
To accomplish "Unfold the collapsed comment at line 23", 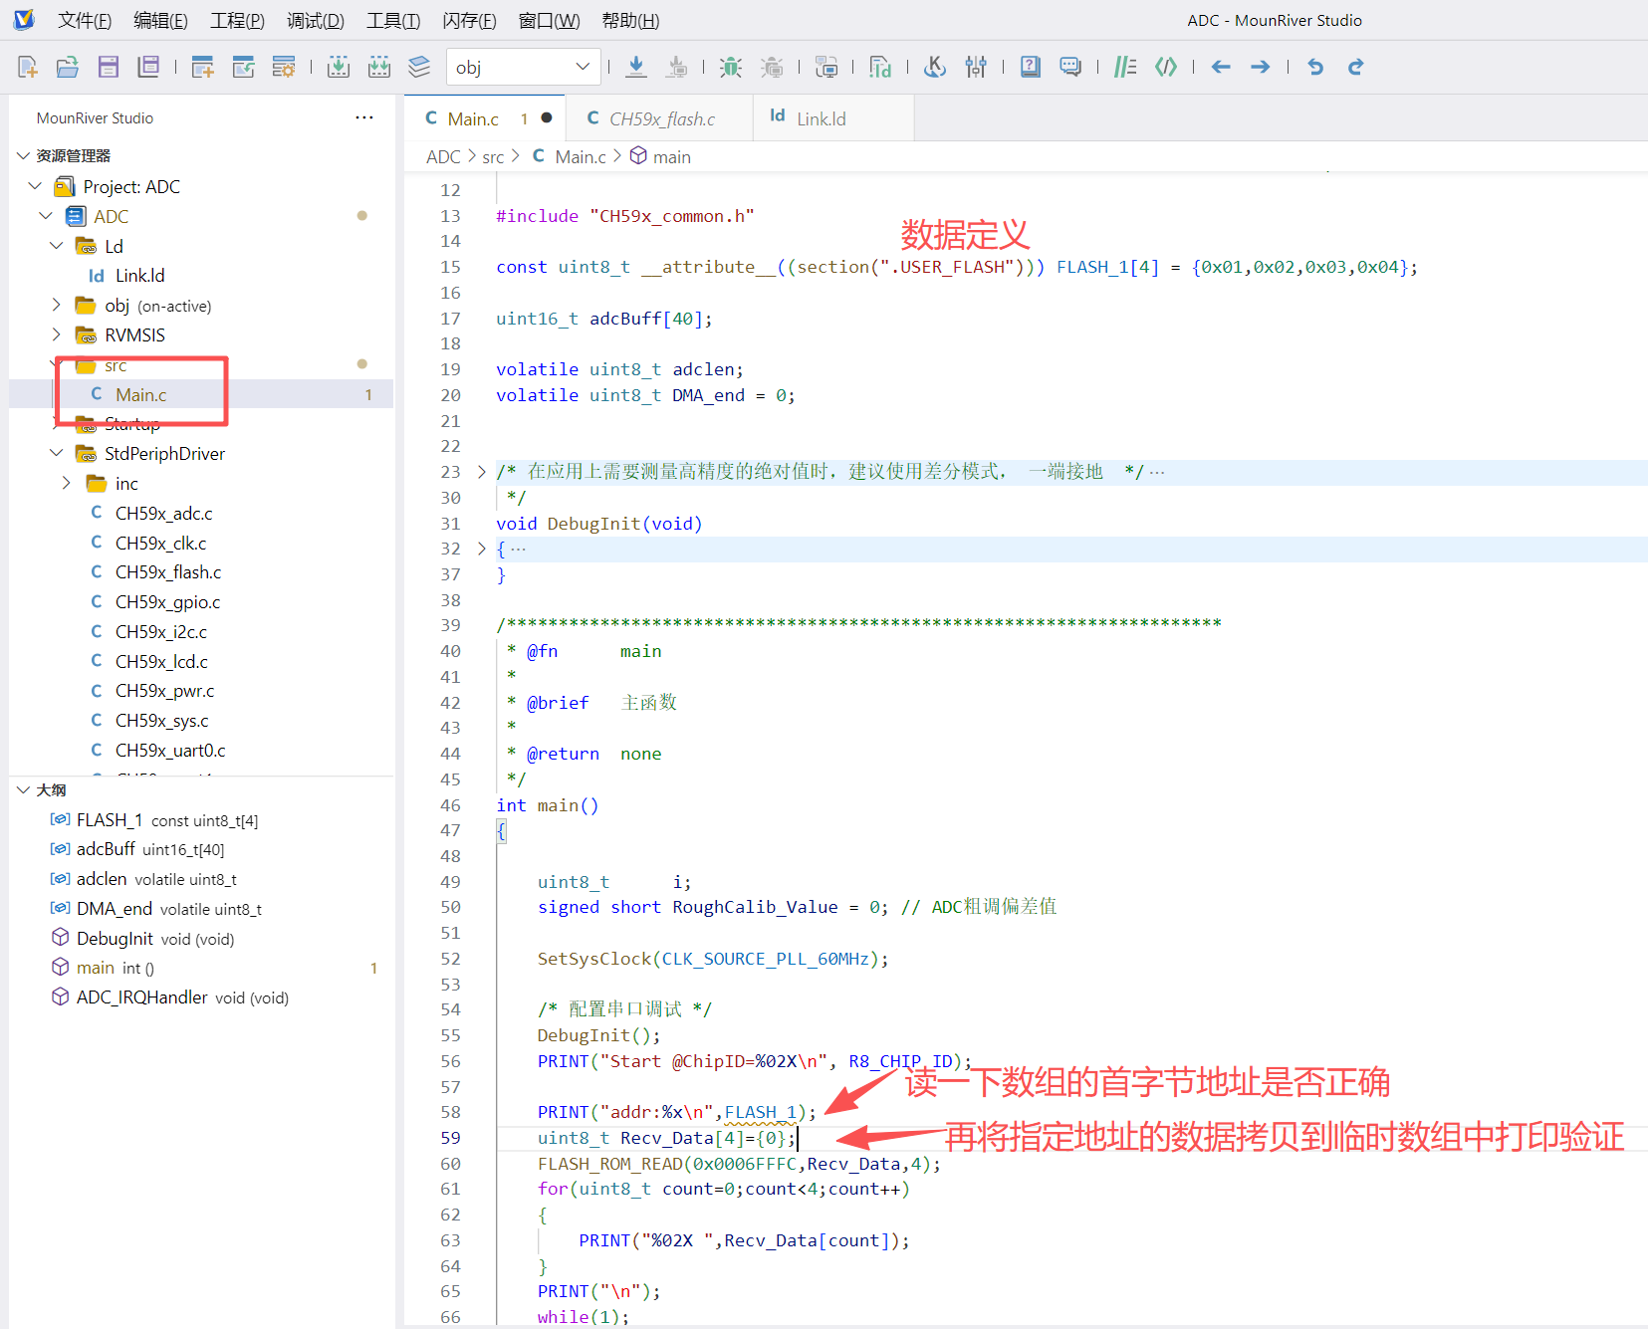I will pos(482,472).
